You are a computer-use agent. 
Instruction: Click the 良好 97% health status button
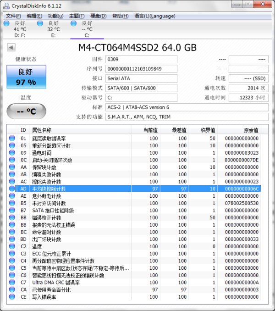[26, 77]
